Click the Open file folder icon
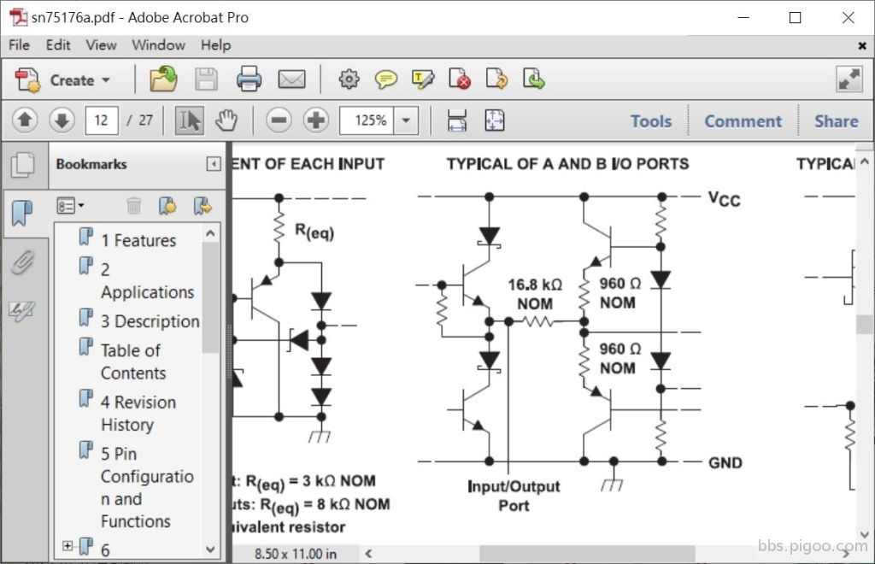Image resolution: width=875 pixels, height=564 pixels. tap(163, 79)
